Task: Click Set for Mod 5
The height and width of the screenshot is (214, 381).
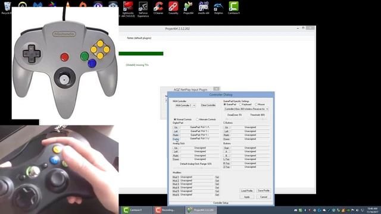Action: point(217,191)
